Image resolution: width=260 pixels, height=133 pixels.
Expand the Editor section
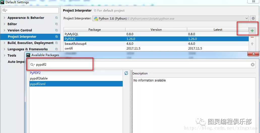pyautogui.click(x=4, y=24)
